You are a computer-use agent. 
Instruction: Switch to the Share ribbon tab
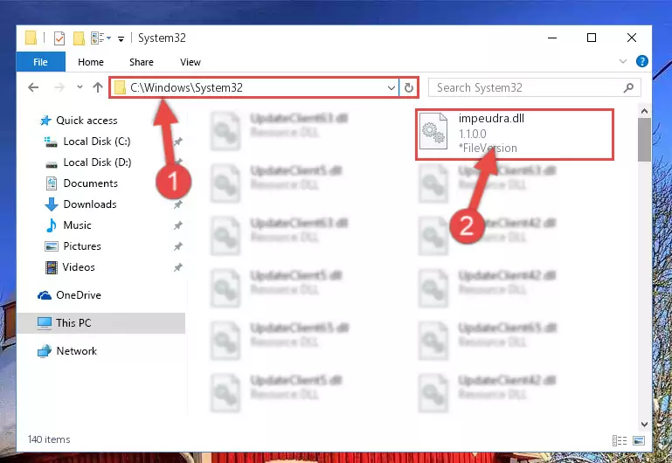(x=142, y=62)
